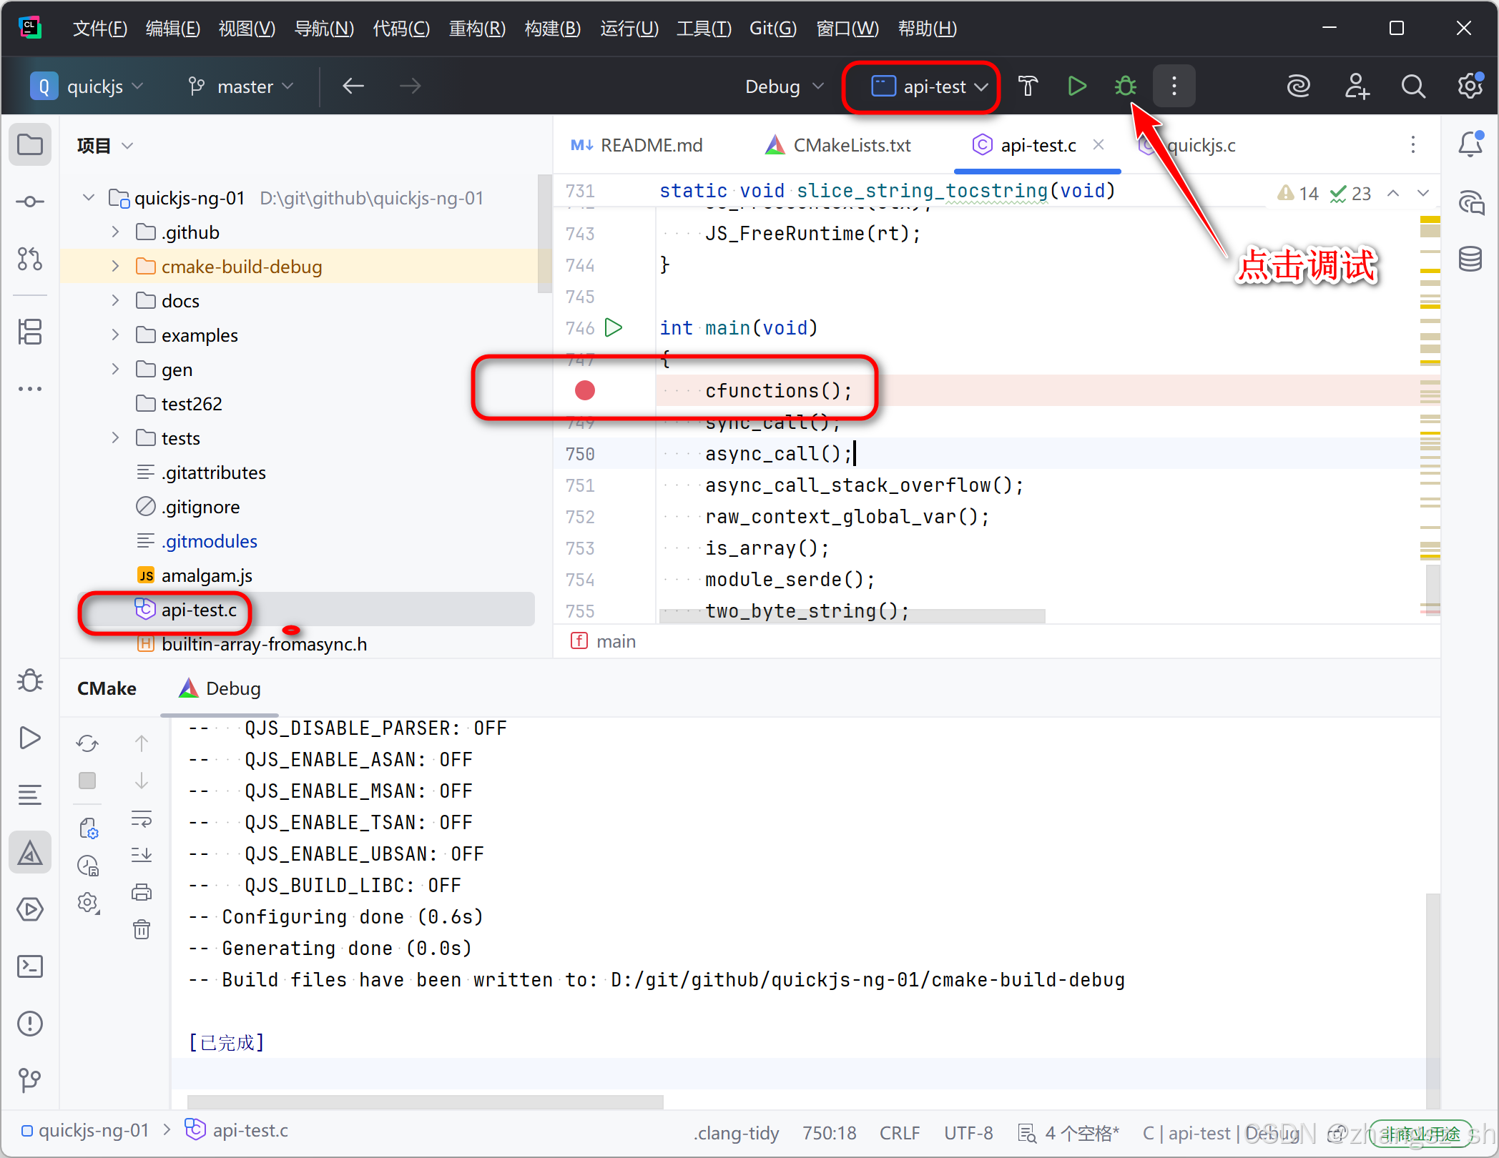Build project with the hammer icon
1499x1158 pixels.
click(x=1028, y=86)
